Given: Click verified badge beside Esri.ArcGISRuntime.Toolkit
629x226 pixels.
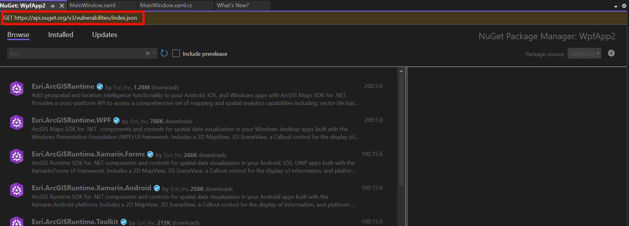Looking at the screenshot, I should click(x=124, y=222).
